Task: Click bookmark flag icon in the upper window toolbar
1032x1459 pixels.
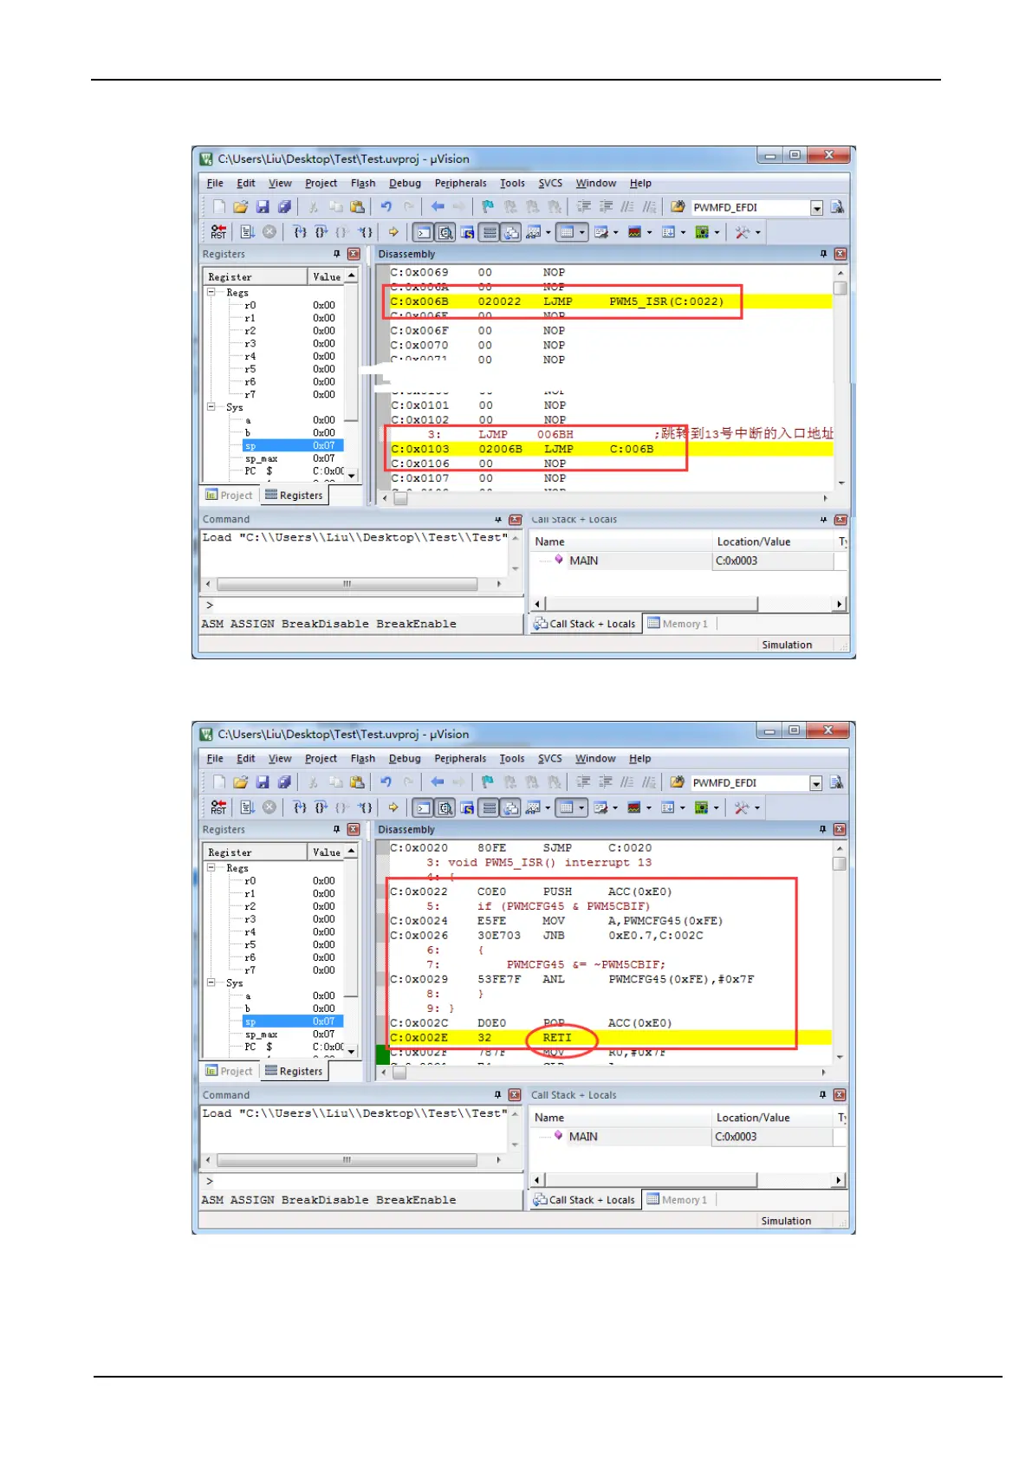Action: pyautogui.click(x=488, y=207)
